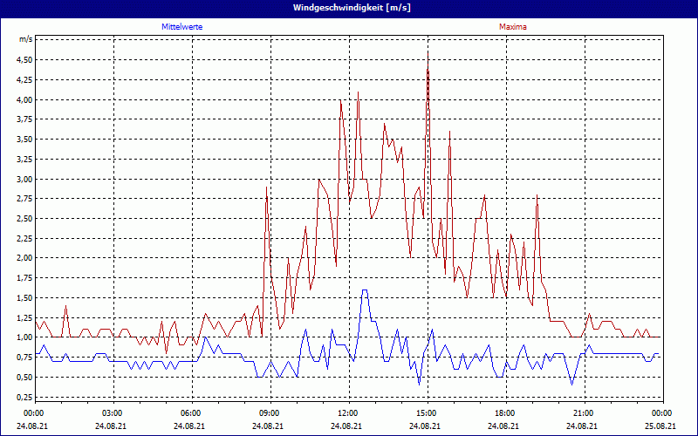Image resolution: width=698 pixels, height=436 pixels.
Task: Click the 25.08.21 date label
Action: (661, 426)
